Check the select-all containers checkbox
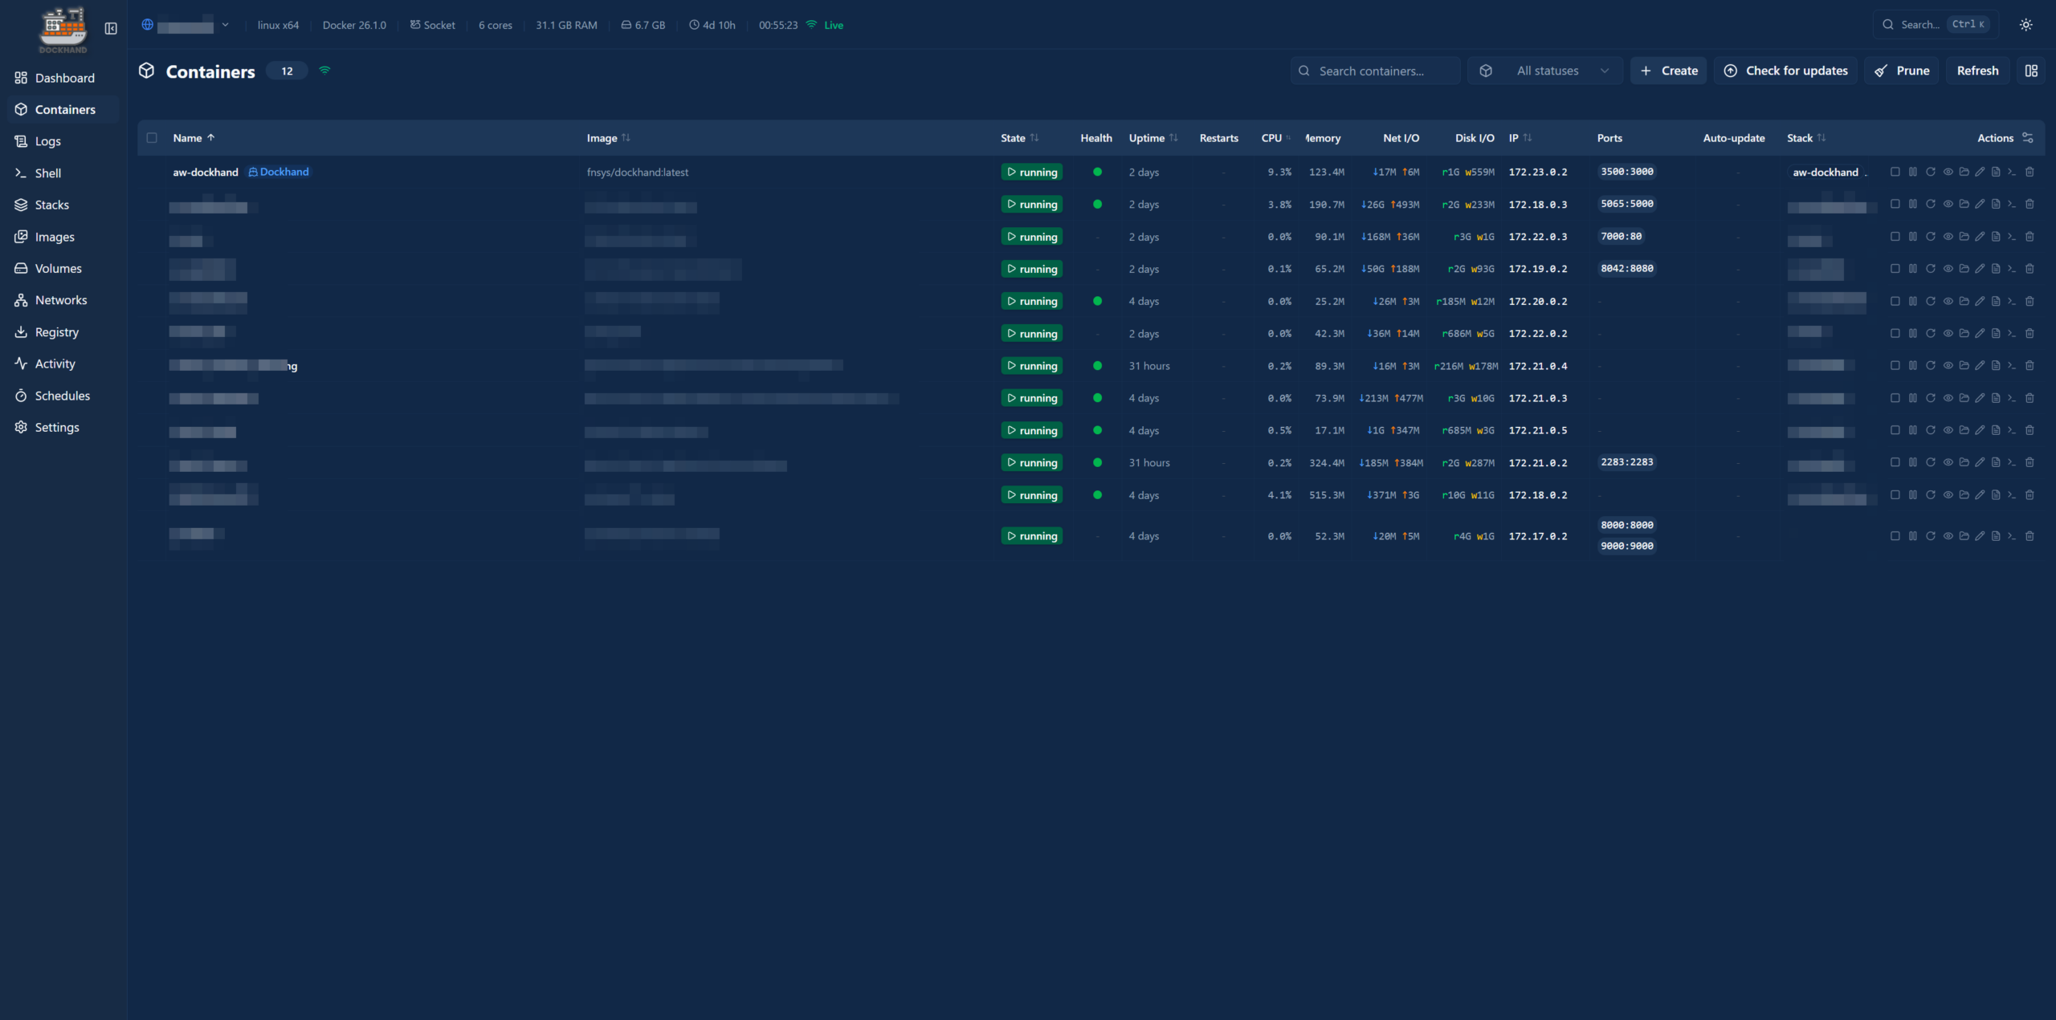The height and width of the screenshot is (1020, 2056). pos(152,138)
